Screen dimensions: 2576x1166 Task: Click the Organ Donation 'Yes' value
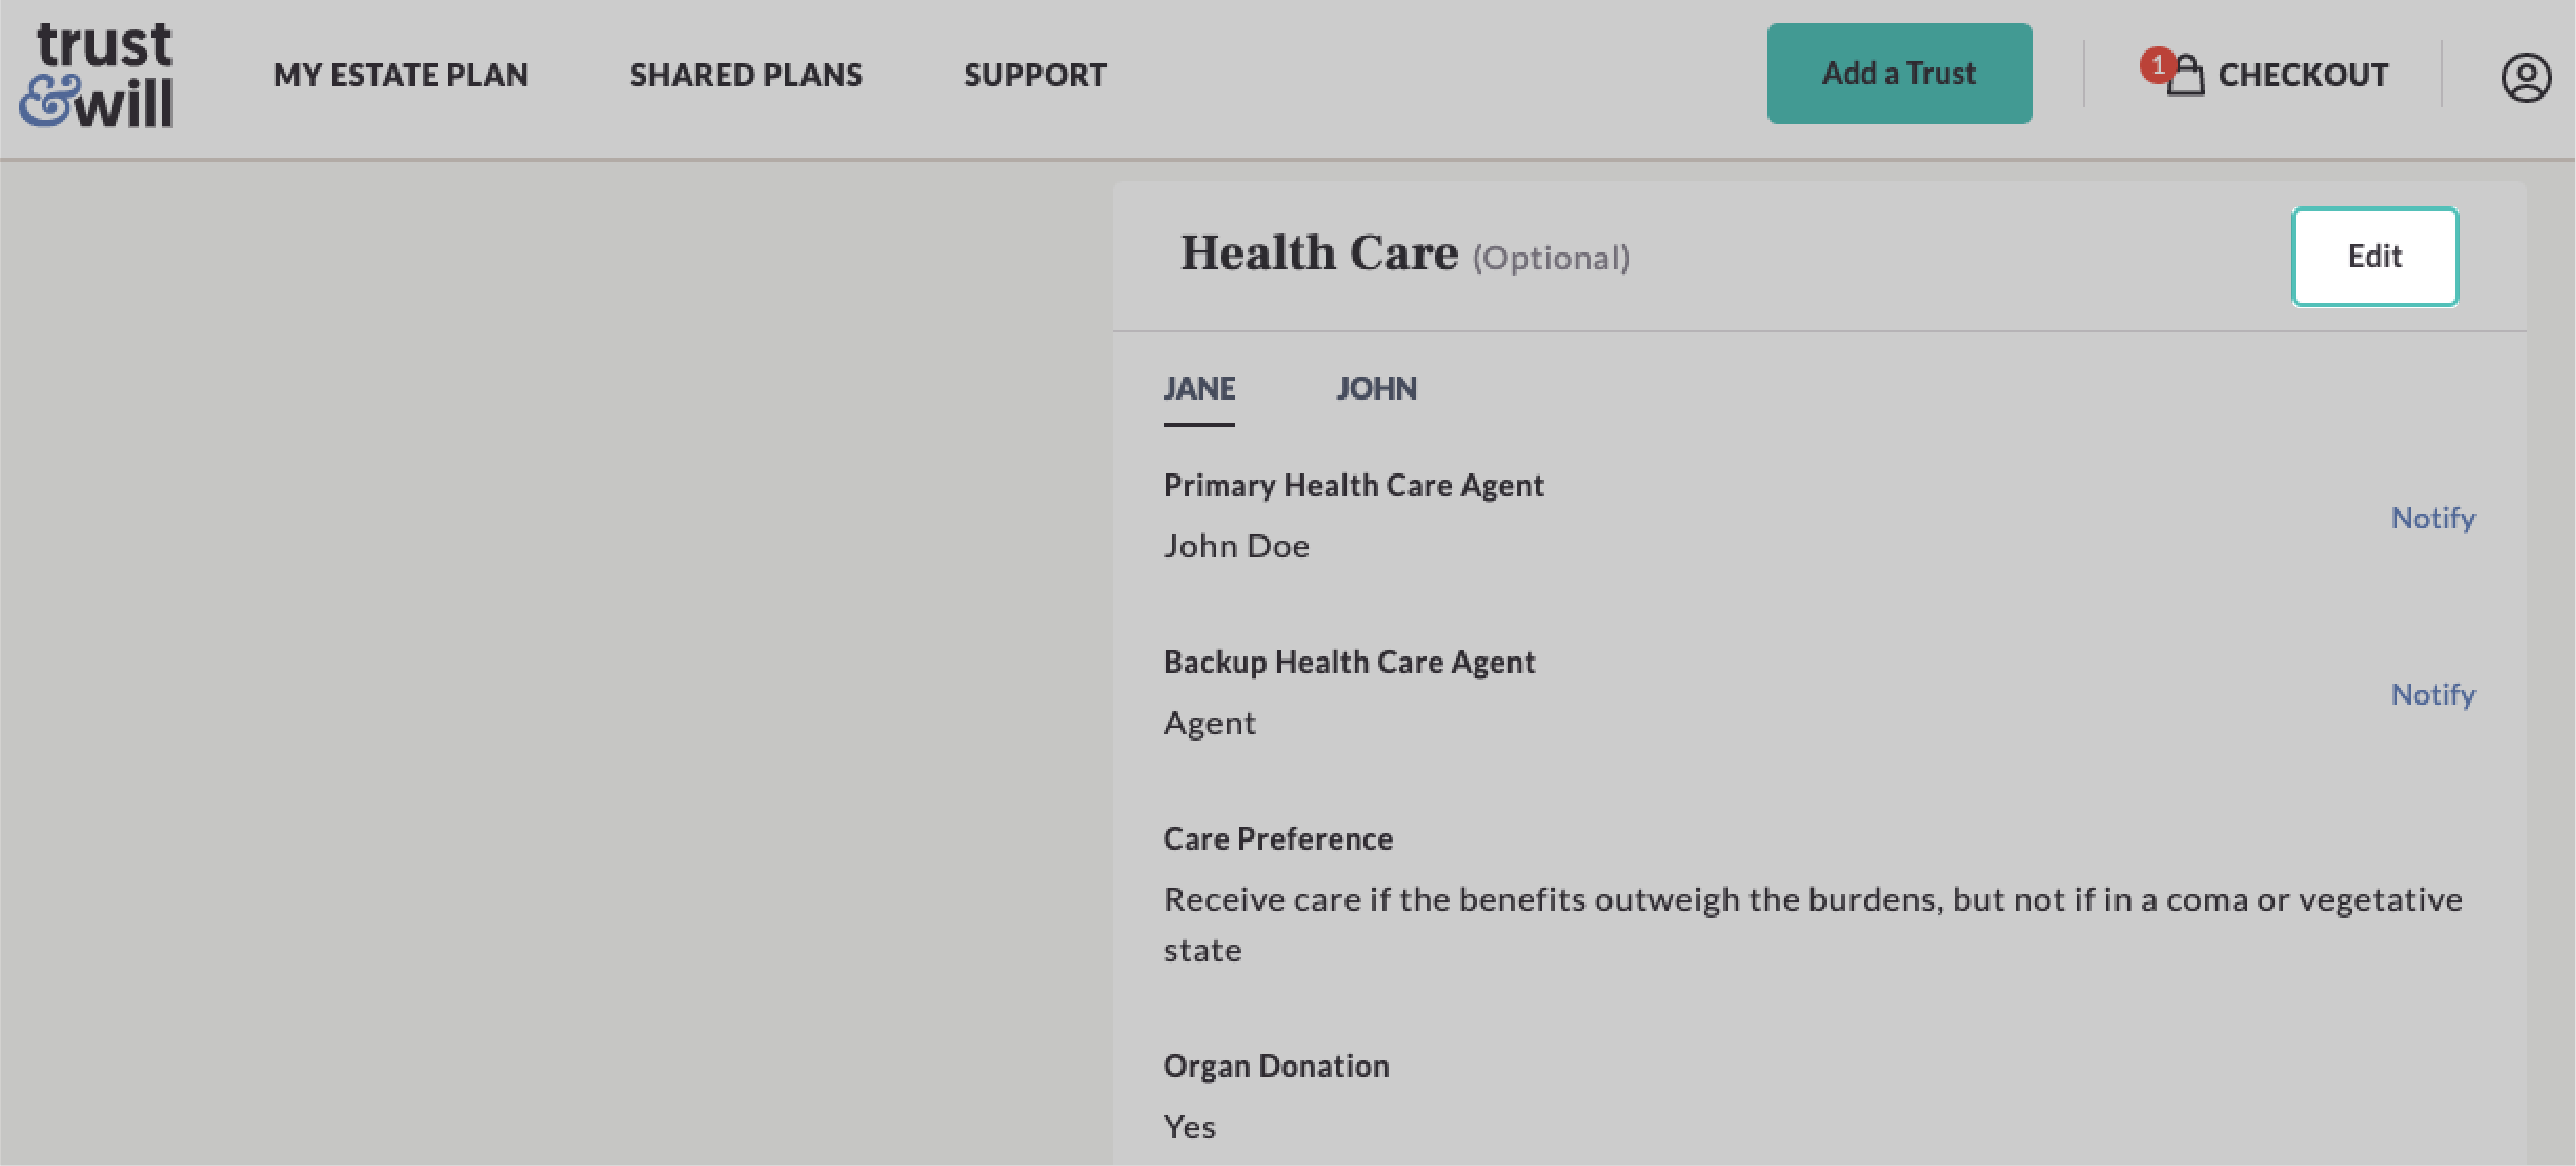coord(1189,1127)
